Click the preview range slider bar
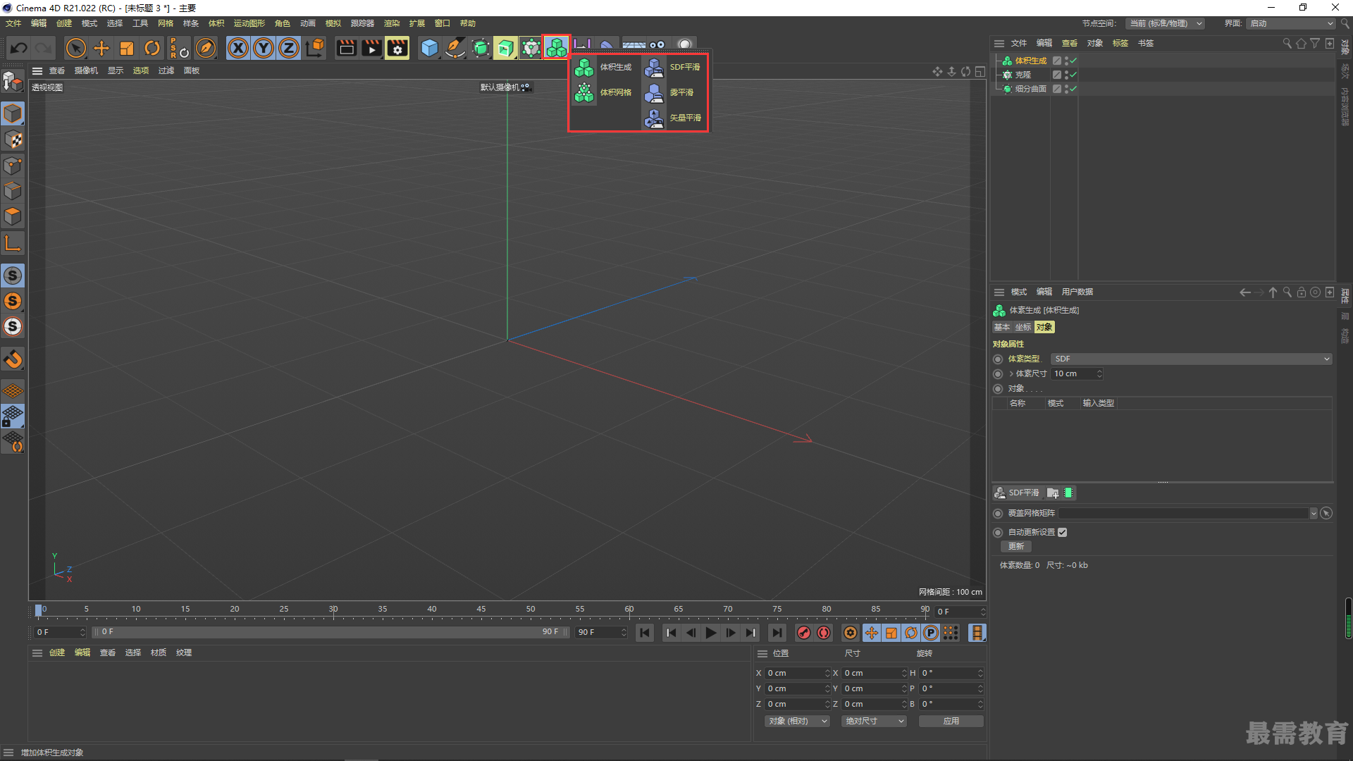Viewport: 1353px width, 761px height. point(330,632)
